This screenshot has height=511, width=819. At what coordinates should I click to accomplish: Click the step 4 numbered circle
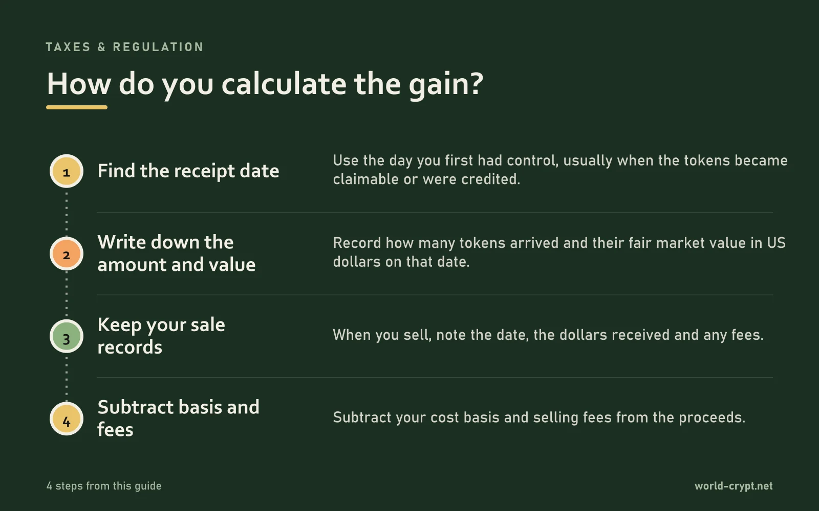pyautogui.click(x=67, y=419)
